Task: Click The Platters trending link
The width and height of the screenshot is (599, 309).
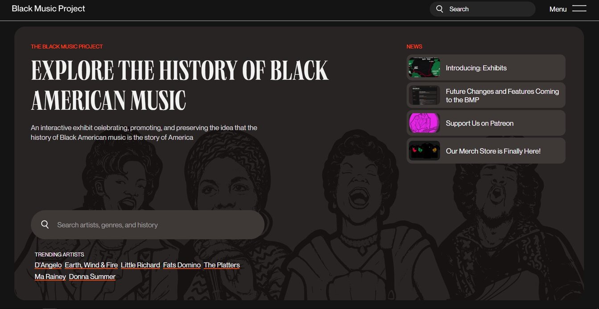Action: point(221,264)
